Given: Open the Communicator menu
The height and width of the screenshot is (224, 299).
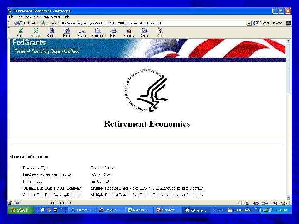Looking at the screenshot, I should pos(51,17).
